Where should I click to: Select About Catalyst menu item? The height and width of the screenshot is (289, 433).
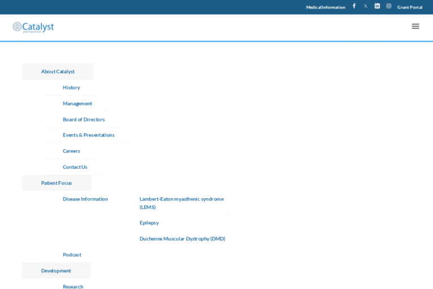(58, 72)
